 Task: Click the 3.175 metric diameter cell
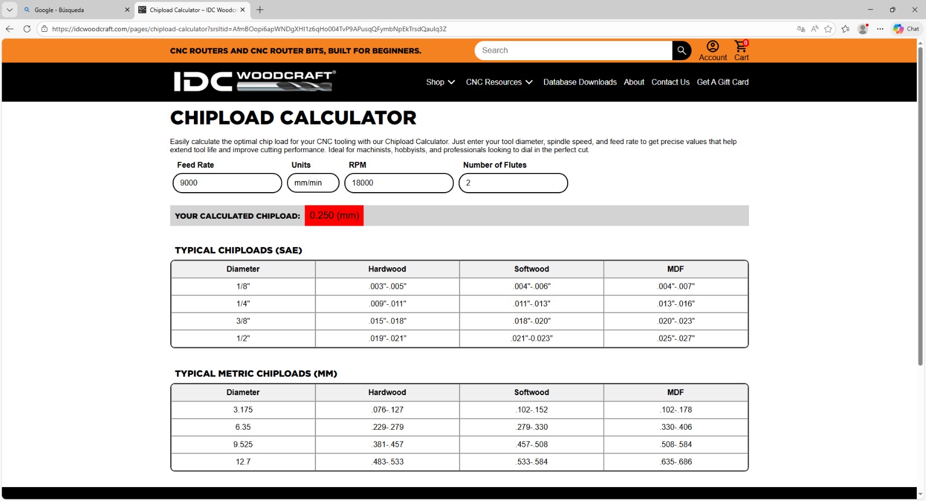click(243, 410)
